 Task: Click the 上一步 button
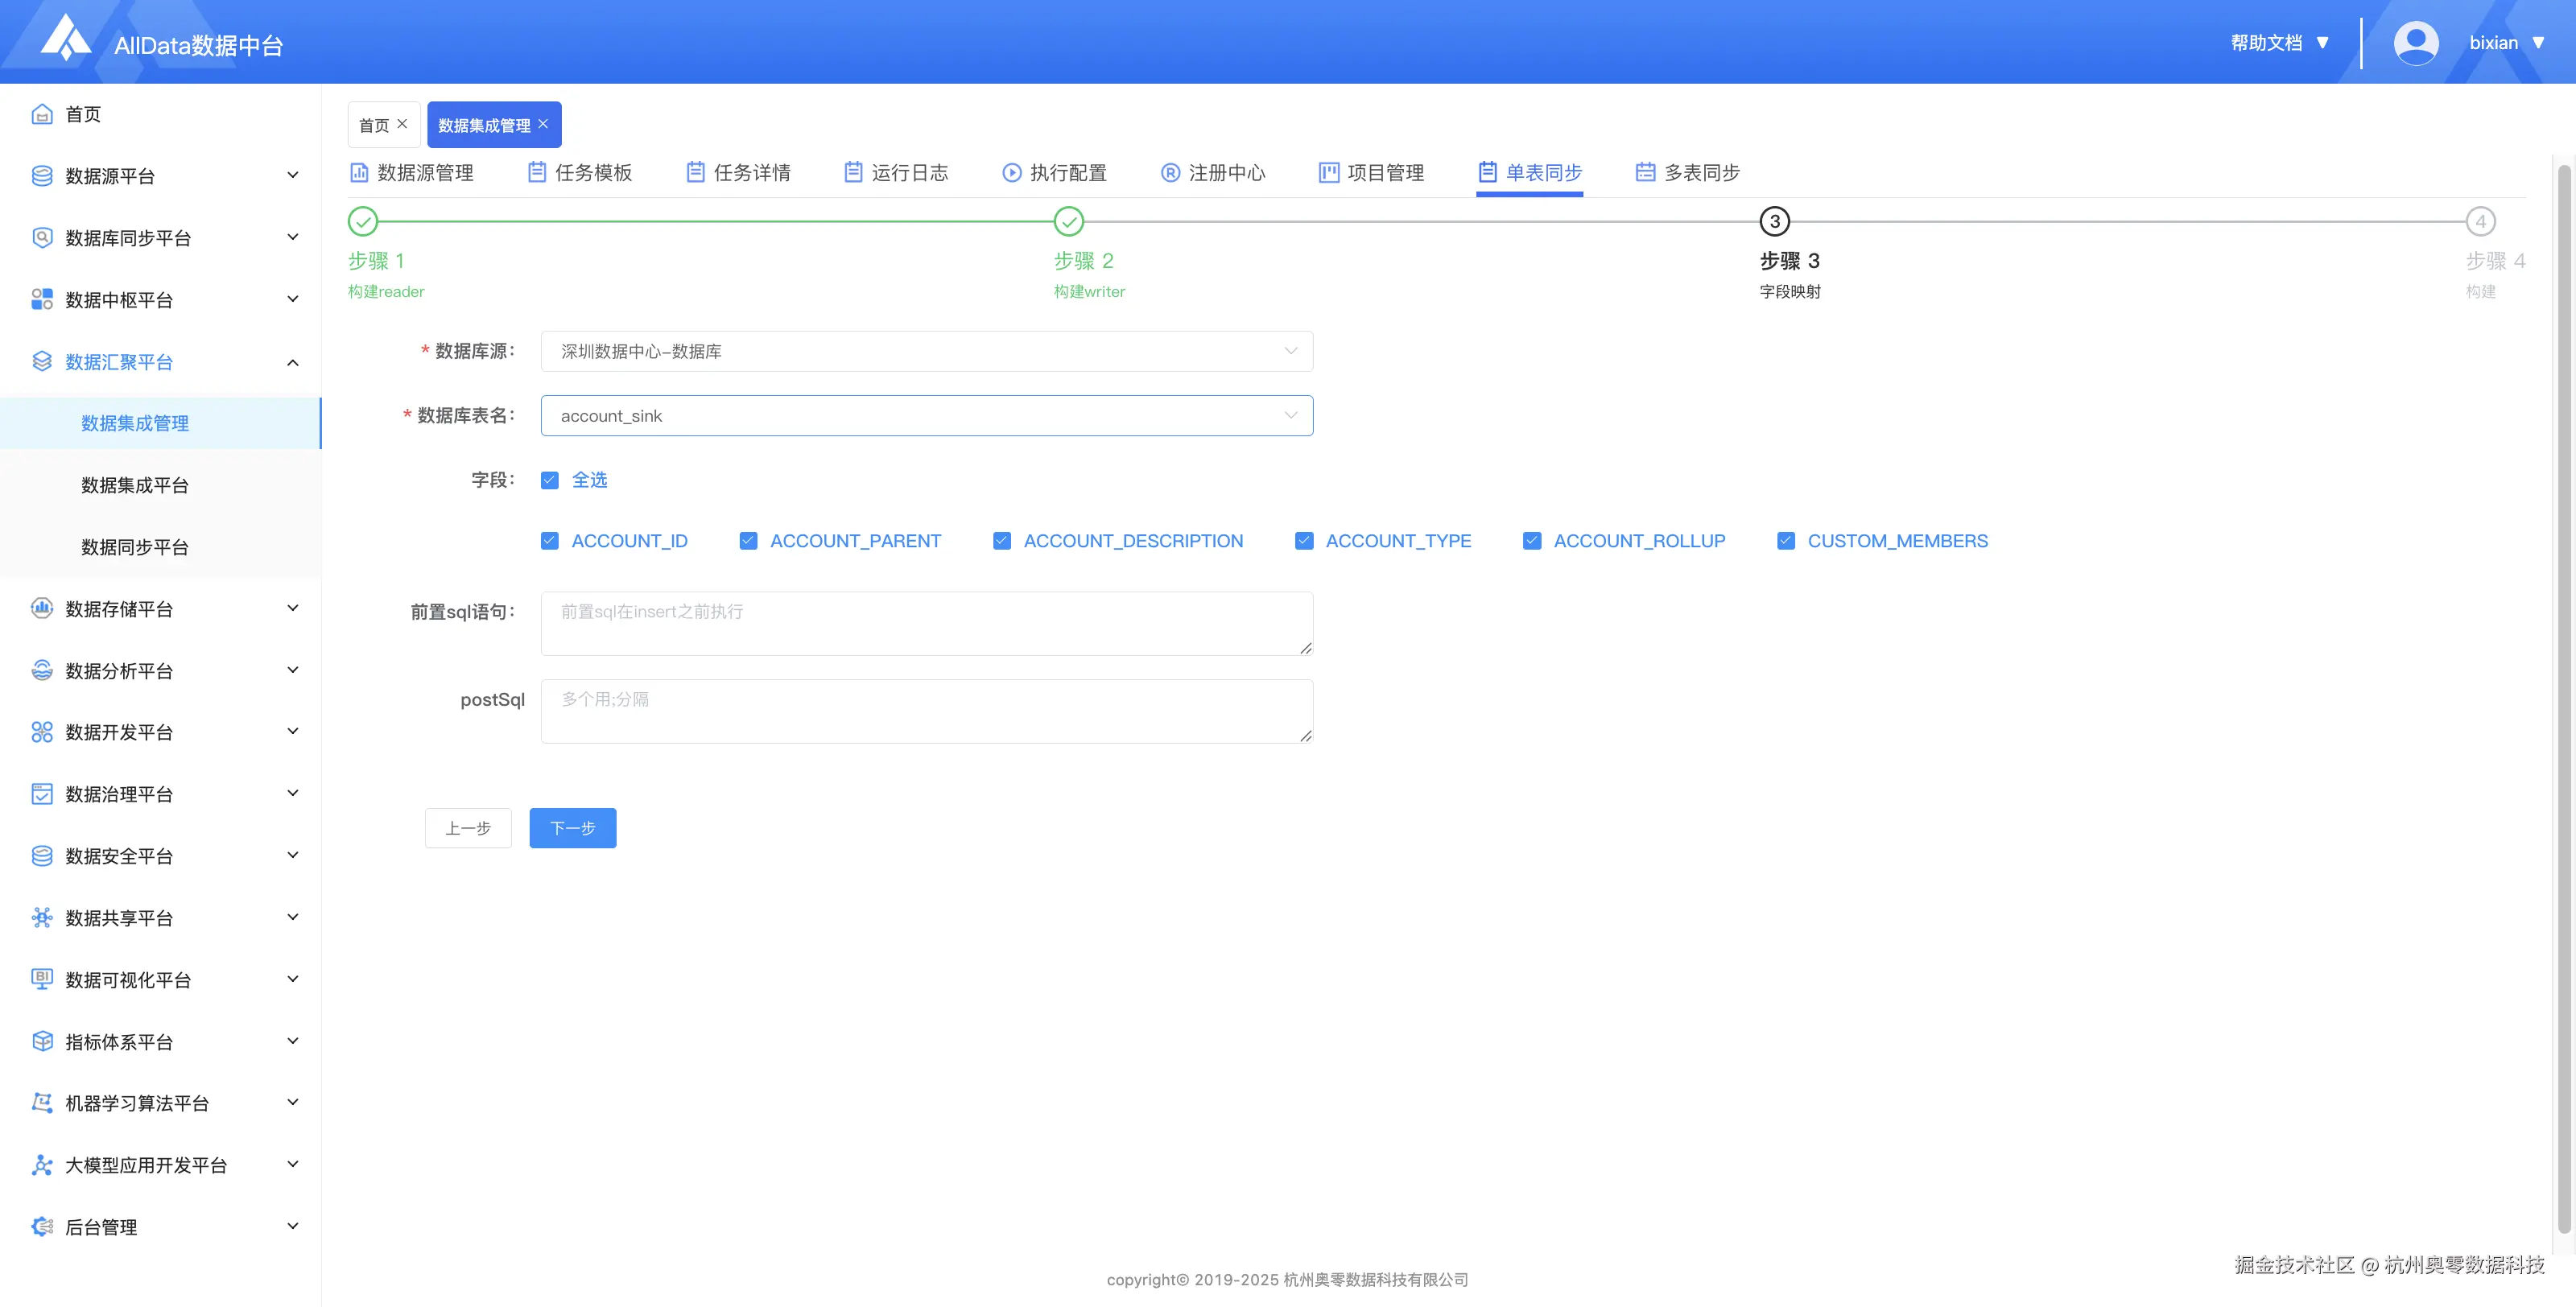tap(468, 828)
